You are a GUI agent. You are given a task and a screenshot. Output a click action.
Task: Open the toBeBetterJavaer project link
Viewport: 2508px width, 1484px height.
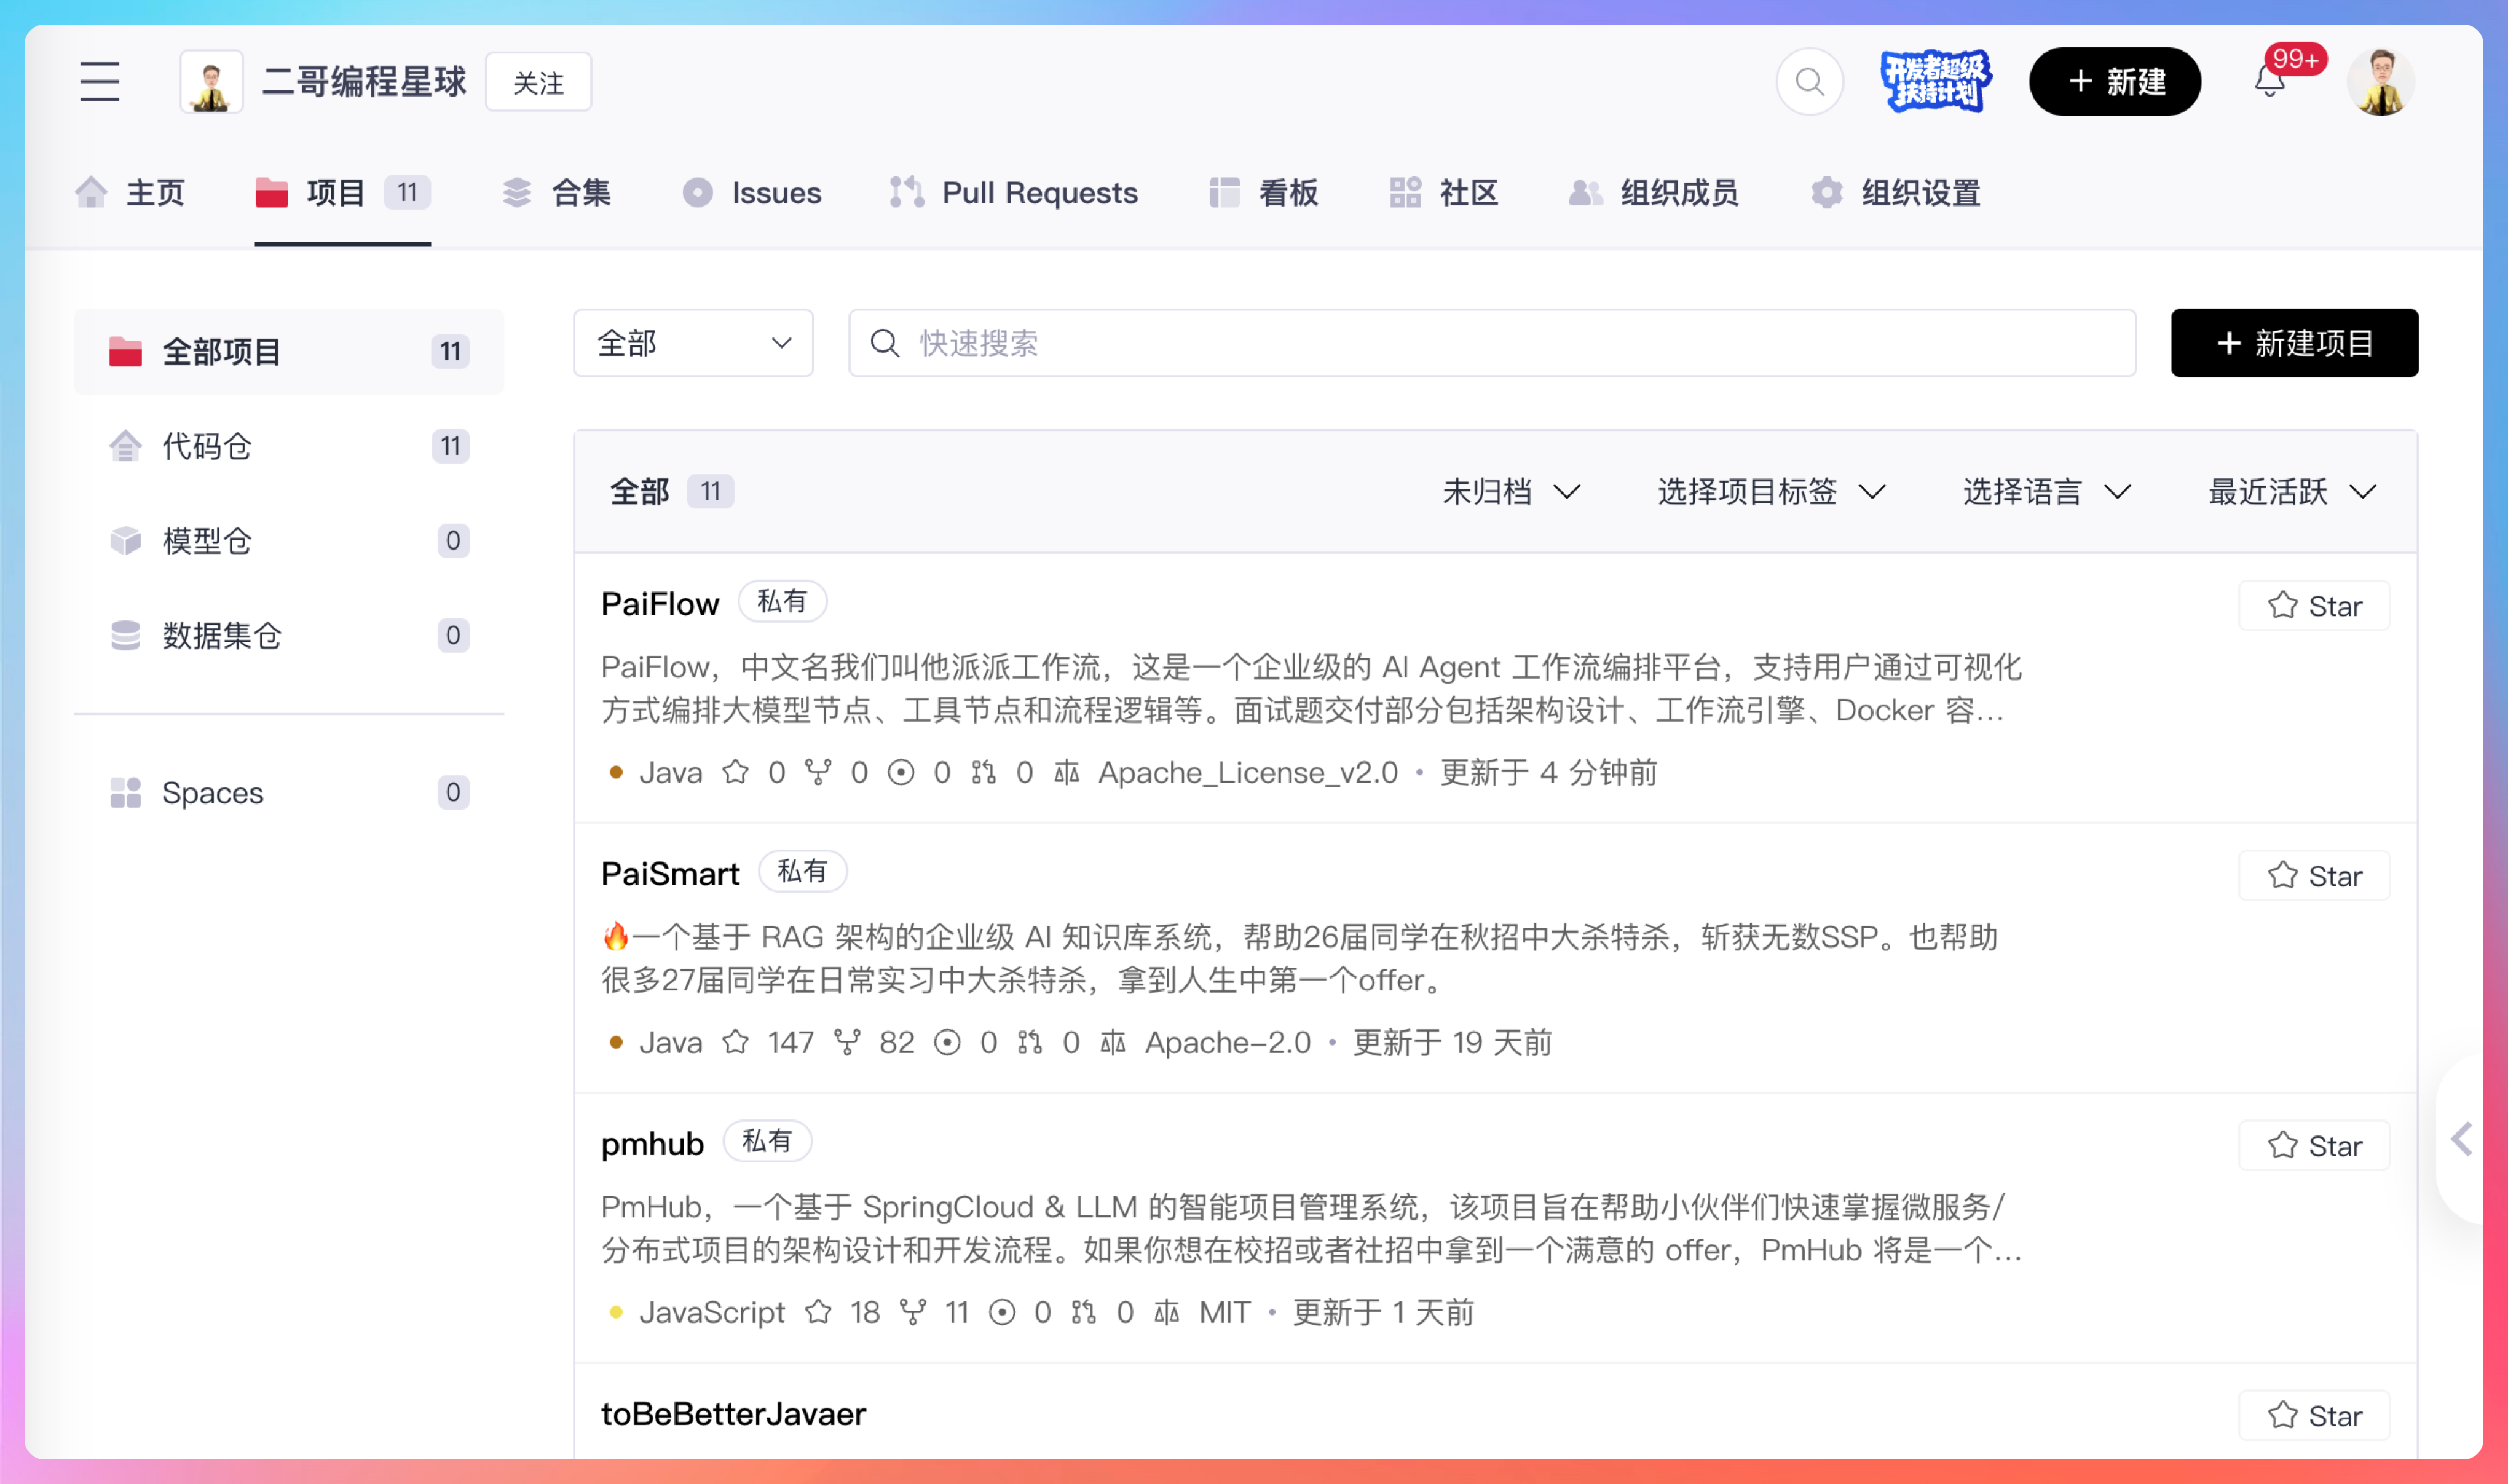tap(733, 1414)
